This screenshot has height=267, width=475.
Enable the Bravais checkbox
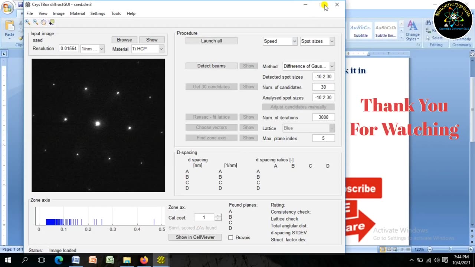click(230, 238)
